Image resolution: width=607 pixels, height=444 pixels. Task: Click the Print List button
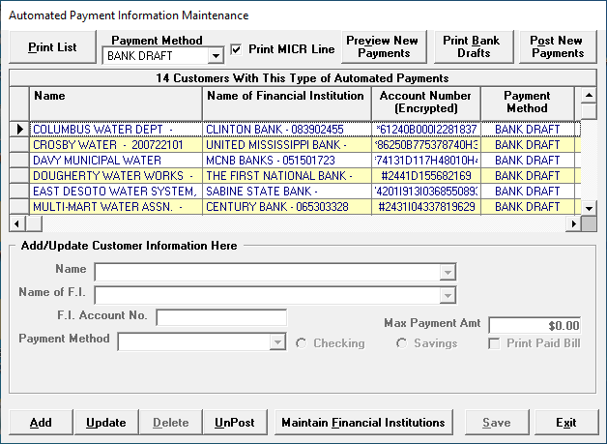(52, 47)
